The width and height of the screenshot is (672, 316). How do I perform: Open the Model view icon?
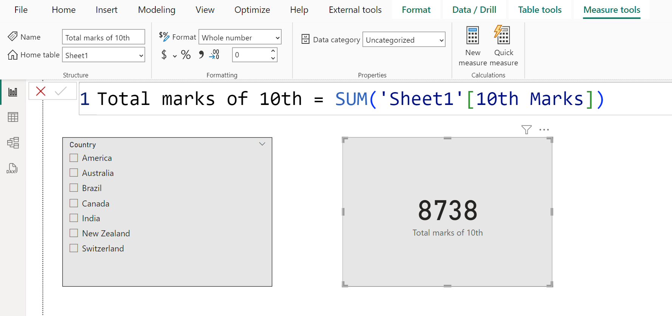(x=13, y=143)
